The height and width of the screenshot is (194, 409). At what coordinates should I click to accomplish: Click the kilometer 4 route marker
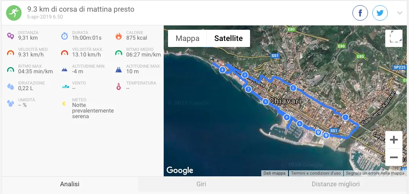pyautogui.click(x=222, y=70)
